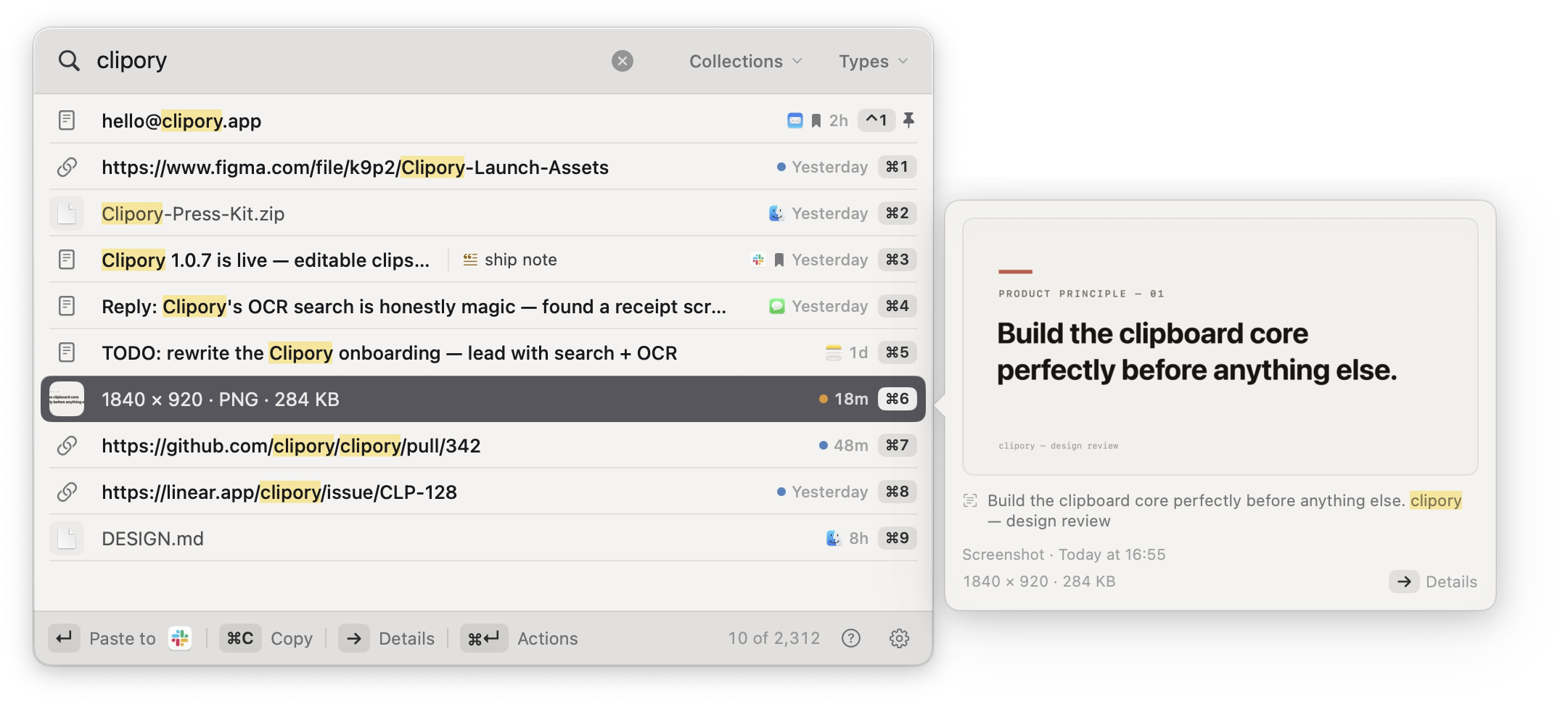Click the ⌘7 shortcut badge
The image size is (1560, 715).
pos(897,445)
